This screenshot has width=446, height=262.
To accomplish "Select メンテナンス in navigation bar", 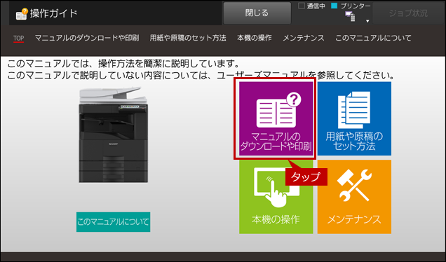I will pyautogui.click(x=303, y=38).
